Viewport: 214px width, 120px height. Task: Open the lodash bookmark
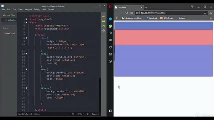click(x=180, y=18)
